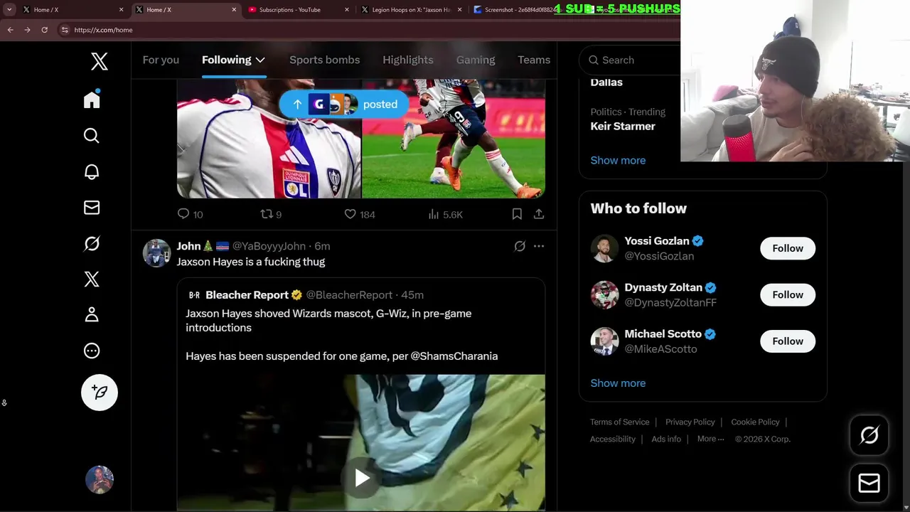
Task: Click floating Messages button at bottom right
Action: pyautogui.click(x=869, y=484)
